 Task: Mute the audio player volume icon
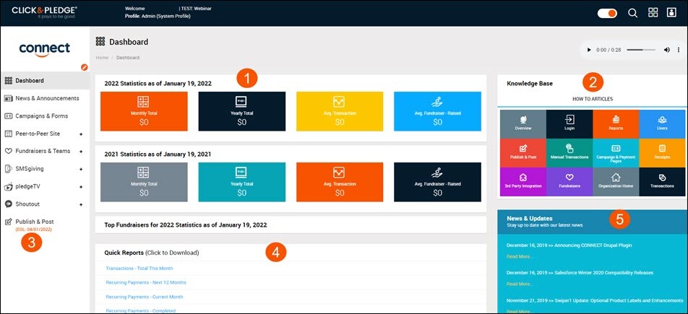[667, 50]
